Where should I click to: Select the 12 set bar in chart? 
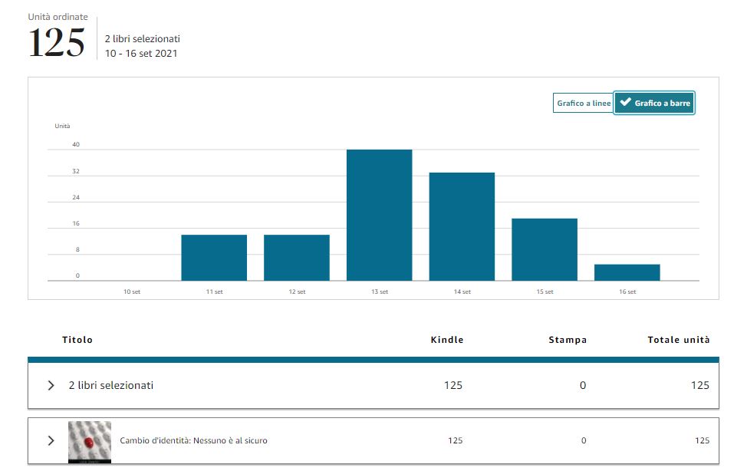297,258
